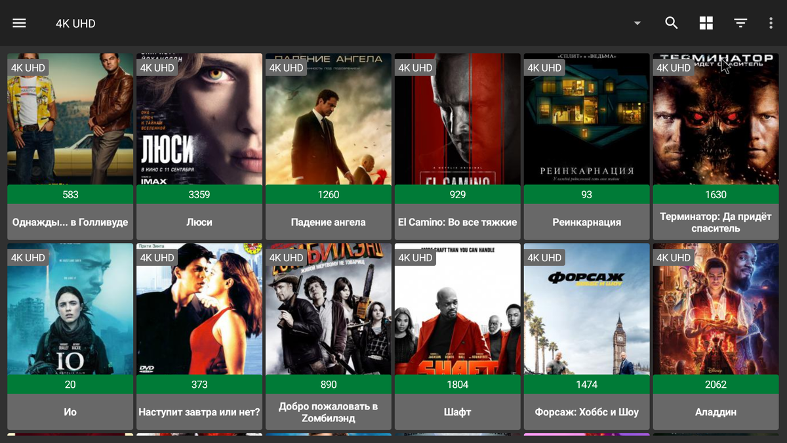Open the search icon
Viewport: 787px width, 443px height.
pyautogui.click(x=671, y=23)
